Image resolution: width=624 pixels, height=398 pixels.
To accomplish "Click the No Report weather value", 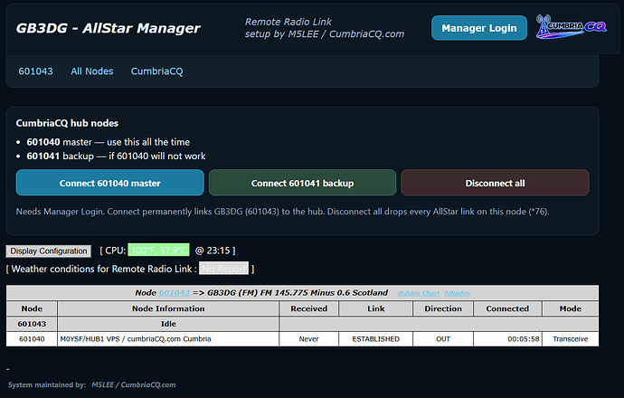I will tap(223, 269).
